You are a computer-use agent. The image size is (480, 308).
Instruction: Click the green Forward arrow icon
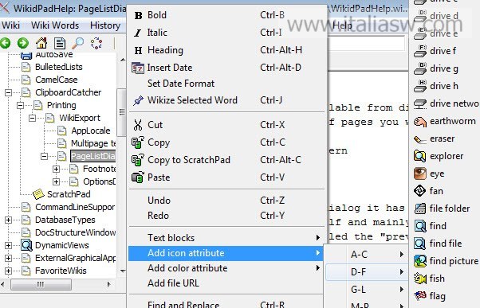[x=23, y=43]
